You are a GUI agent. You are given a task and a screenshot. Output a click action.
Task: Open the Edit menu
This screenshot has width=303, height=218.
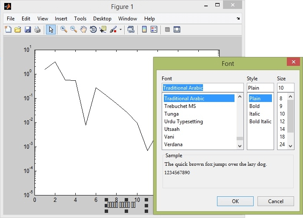click(x=26, y=19)
